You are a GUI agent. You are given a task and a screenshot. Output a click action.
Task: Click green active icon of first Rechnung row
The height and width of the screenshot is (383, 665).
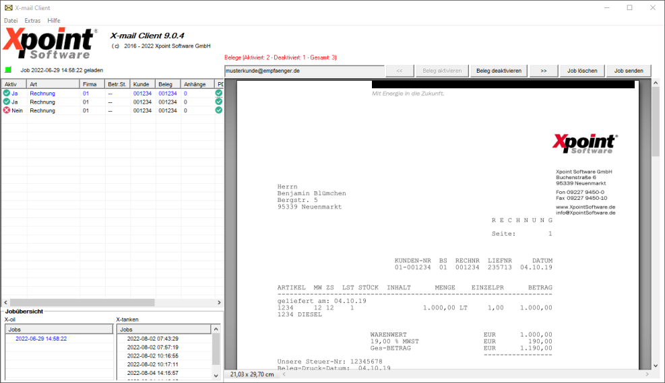pyautogui.click(x=6, y=93)
